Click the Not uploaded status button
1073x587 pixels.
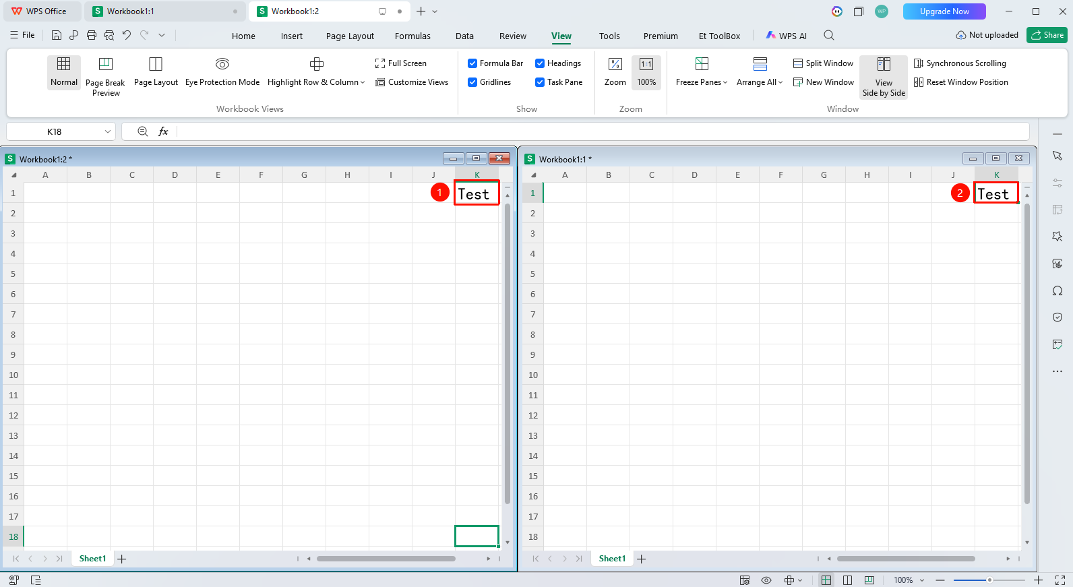pos(987,35)
